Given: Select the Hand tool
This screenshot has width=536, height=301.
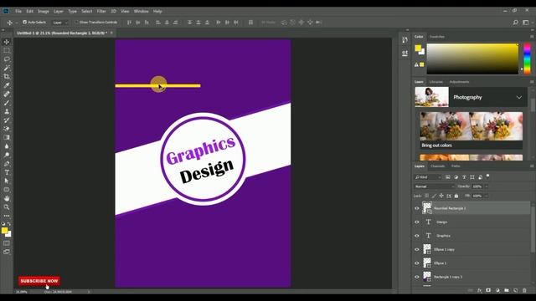Looking at the screenshot, I should (7, 198).
